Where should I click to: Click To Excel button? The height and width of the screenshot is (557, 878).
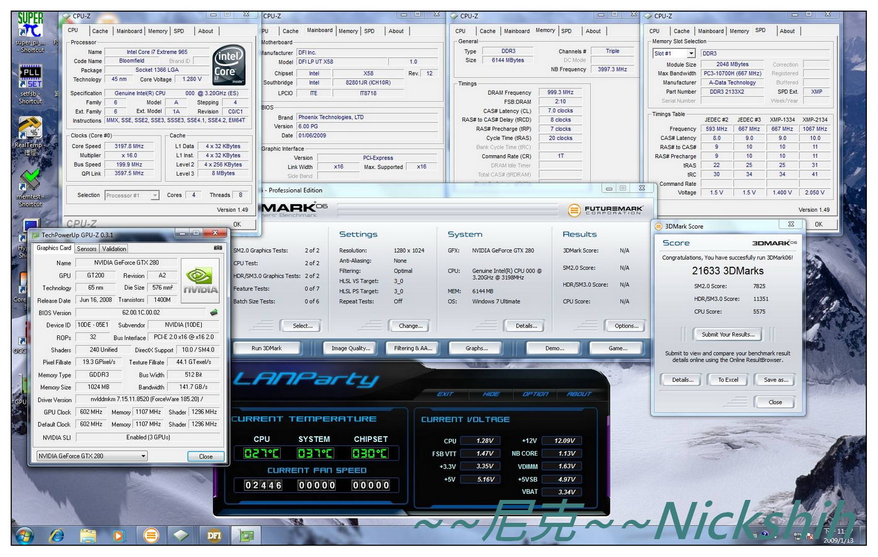(x=728, y=380)
